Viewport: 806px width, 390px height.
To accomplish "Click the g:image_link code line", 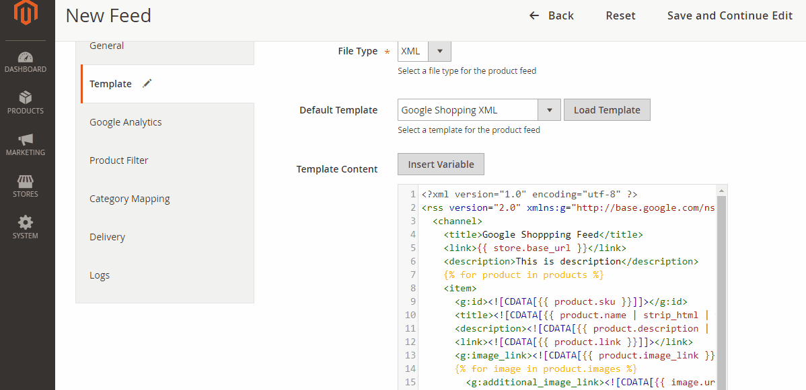I will (x=585, y=354).
